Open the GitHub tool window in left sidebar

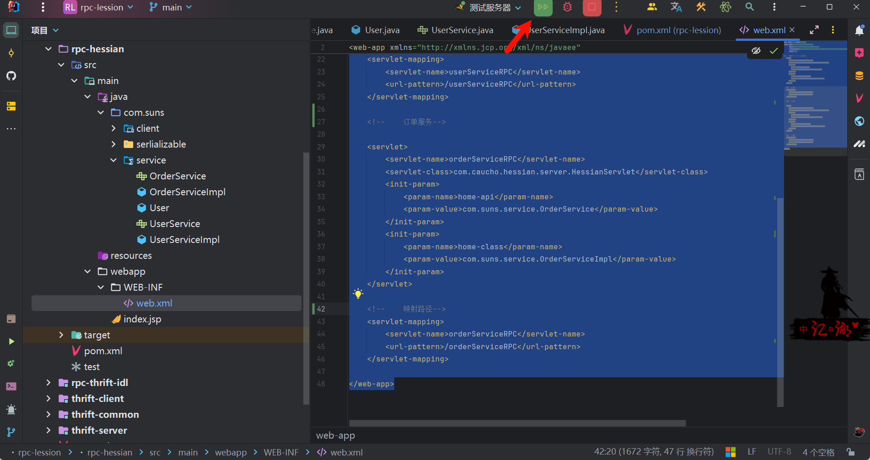[11, 76]
